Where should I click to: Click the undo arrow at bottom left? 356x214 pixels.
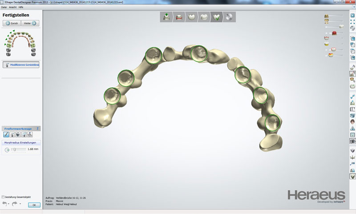tap(5, 204)
